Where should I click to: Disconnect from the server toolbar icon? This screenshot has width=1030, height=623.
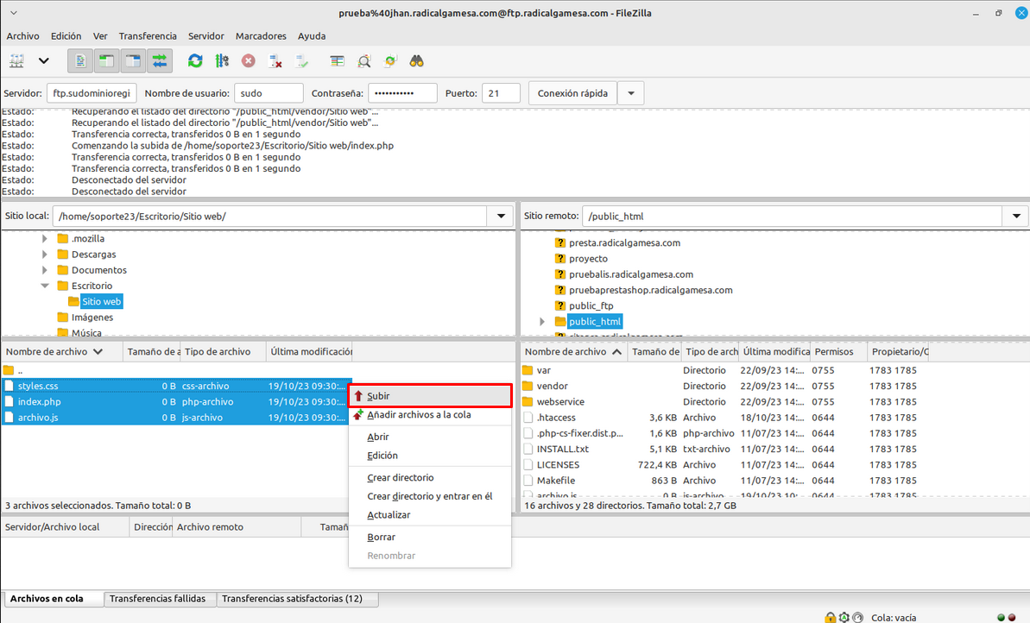pyautogui.click(x=275, y=61)
